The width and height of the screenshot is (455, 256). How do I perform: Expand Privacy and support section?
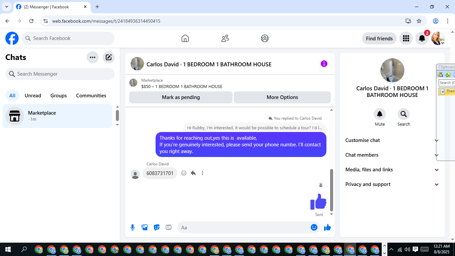tap(392, 184)
